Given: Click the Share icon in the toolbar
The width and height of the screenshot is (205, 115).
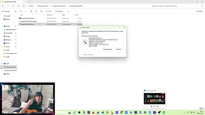Looking at the screenshot, I should (36, 11).
